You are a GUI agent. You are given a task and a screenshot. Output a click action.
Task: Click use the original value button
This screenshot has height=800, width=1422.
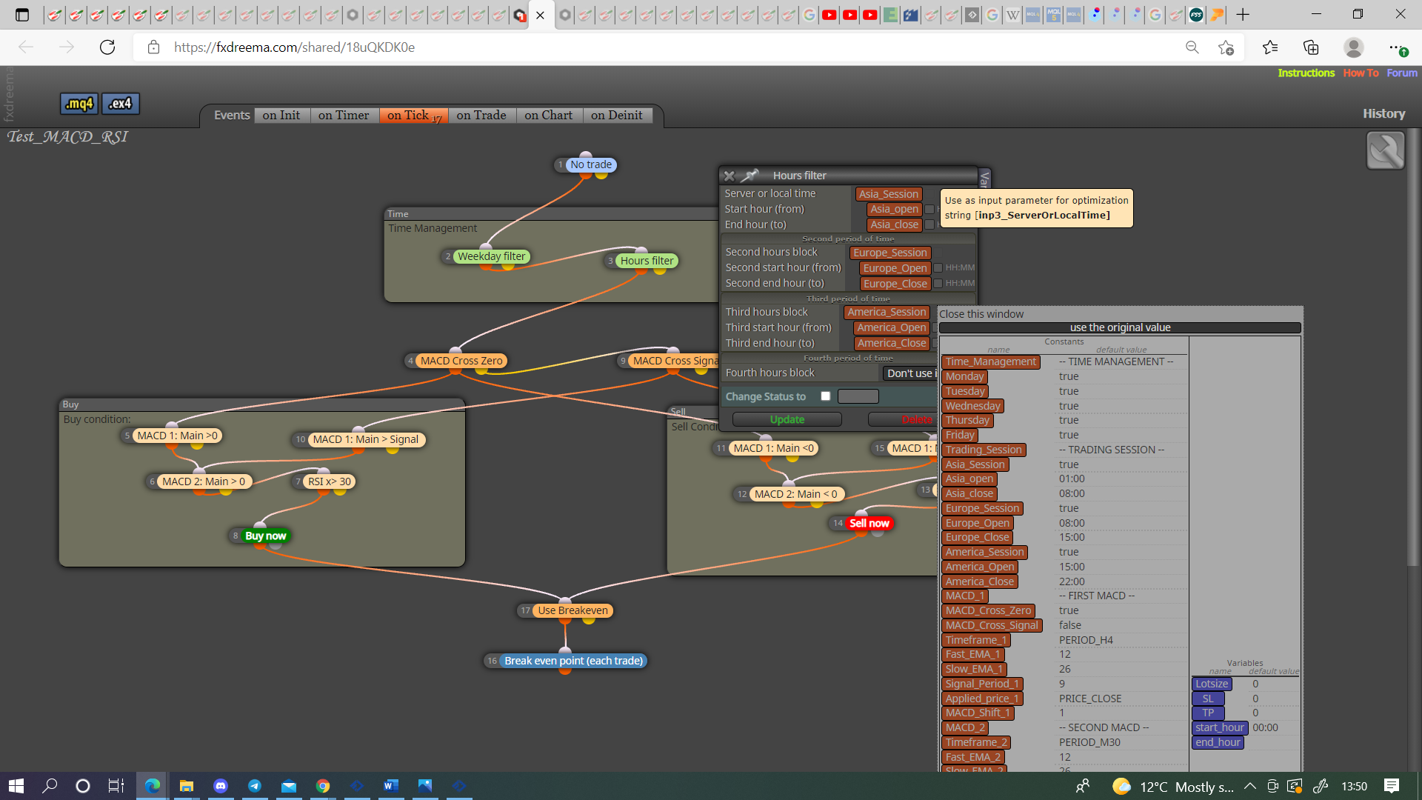[x=1120, y=327]
